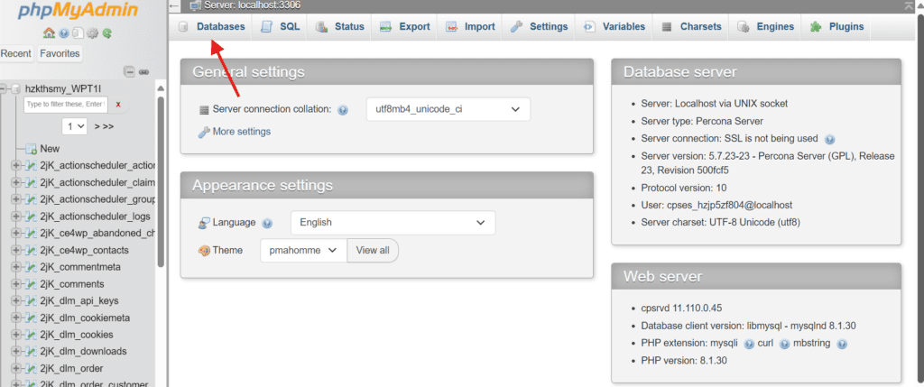Open the page number dropdown showing 1
The image size is (924, 387).
tap(74, 126)
